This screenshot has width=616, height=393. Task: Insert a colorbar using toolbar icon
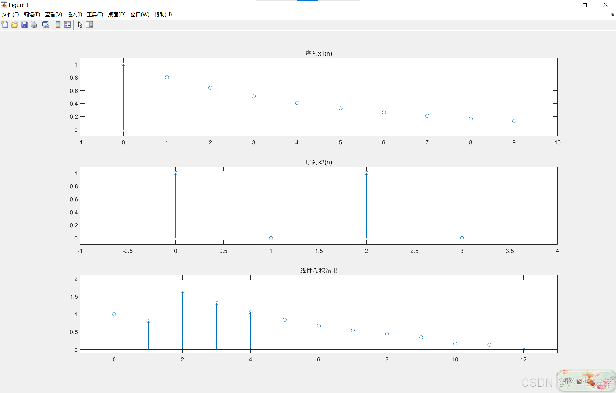click(x=58, y=25)
